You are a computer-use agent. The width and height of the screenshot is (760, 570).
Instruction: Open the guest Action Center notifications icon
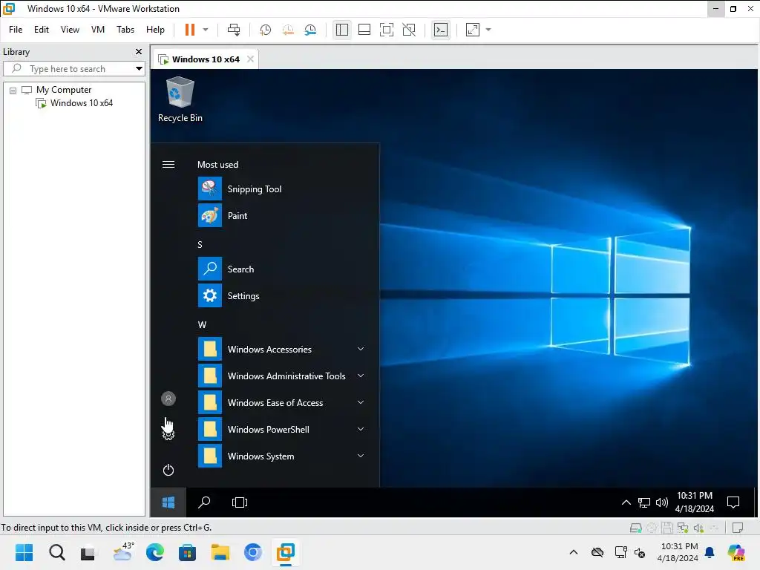pyautogui.click(x=733, y=502)
